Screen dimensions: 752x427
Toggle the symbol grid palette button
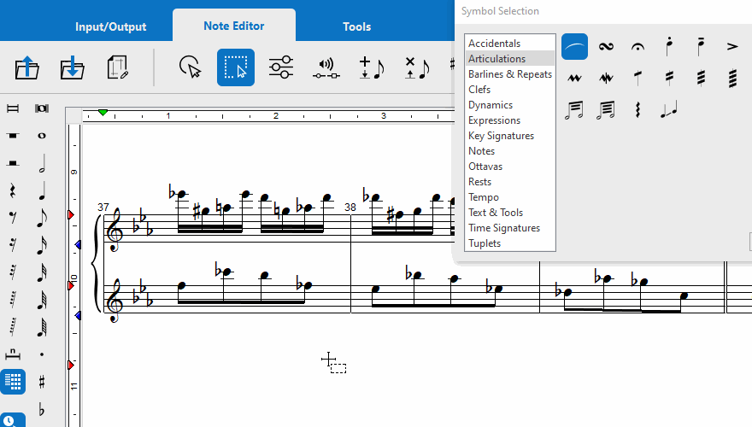click(x=13, y=381)
